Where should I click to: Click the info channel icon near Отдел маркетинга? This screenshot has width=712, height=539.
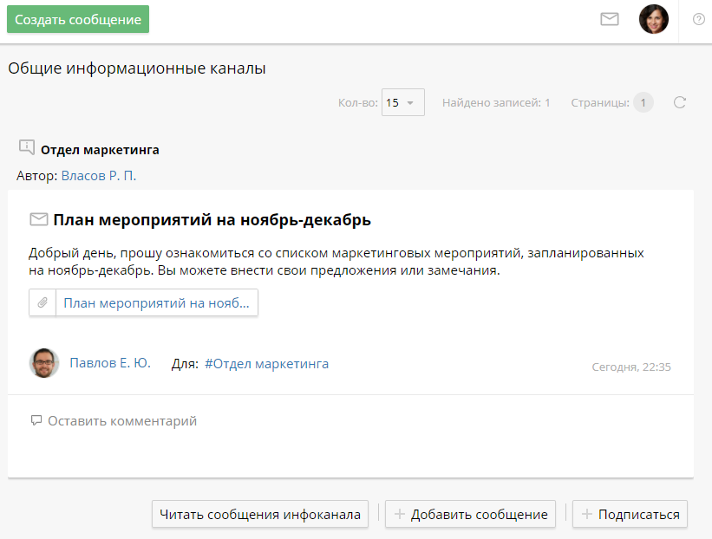[27, 148]
